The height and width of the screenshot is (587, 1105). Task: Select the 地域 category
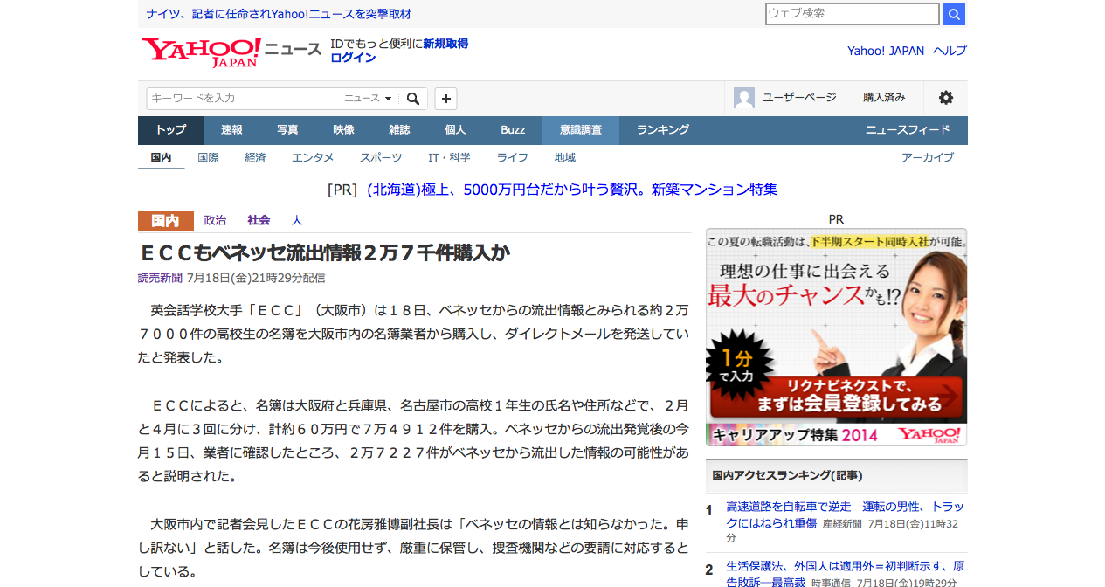[564, 158]
